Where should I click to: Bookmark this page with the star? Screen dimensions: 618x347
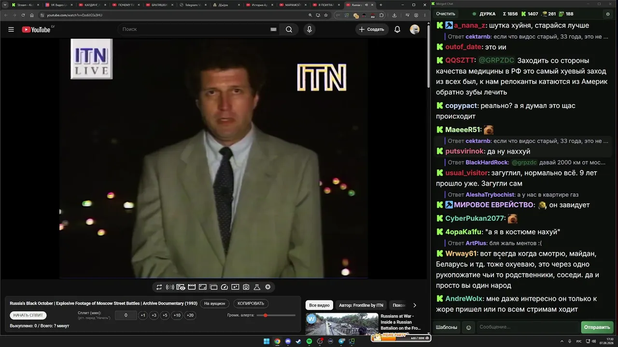coord(326,15)
